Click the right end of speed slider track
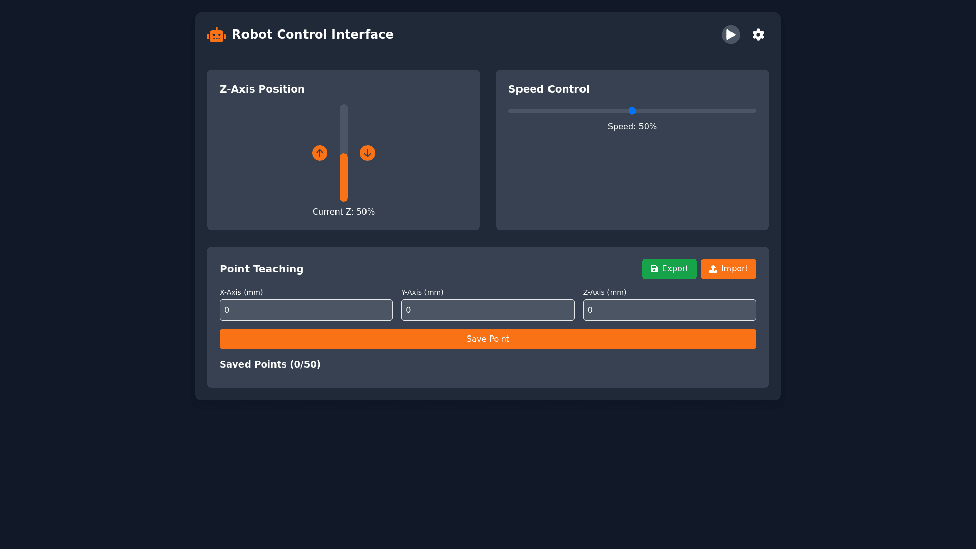 [753, 111]
